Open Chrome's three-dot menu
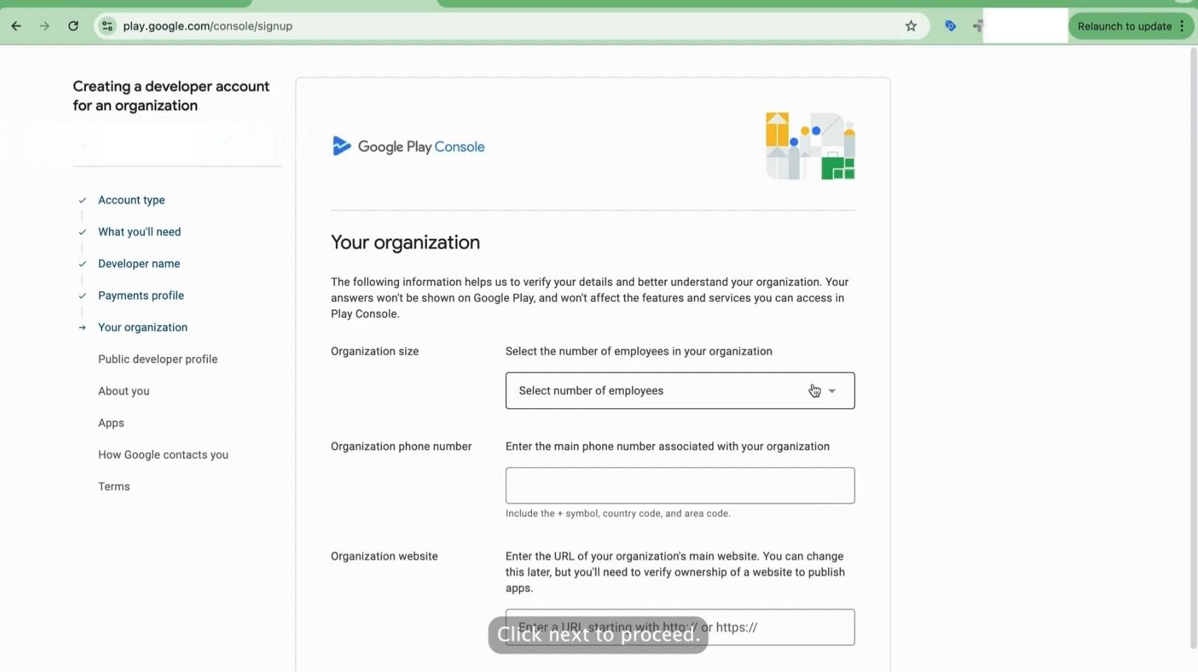Image resolution: width=1198 pixels, height=672 pixels. tap(1183, 25)
